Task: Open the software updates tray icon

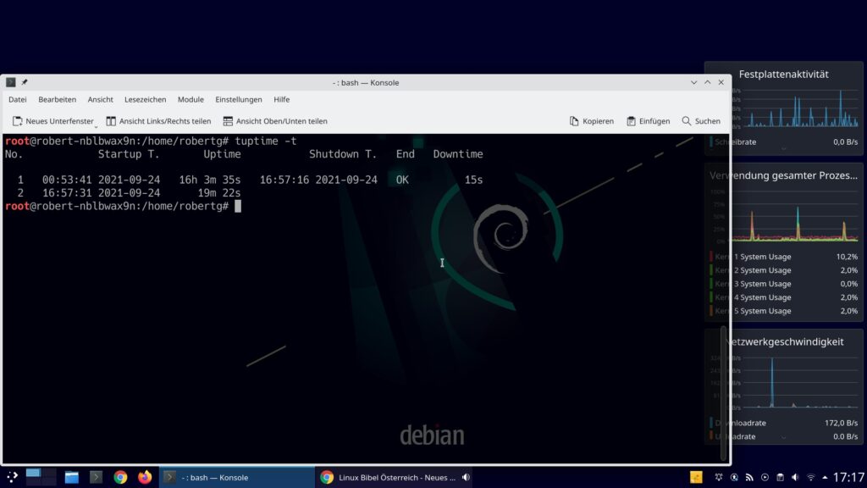Action: click(x=734, y=477)
